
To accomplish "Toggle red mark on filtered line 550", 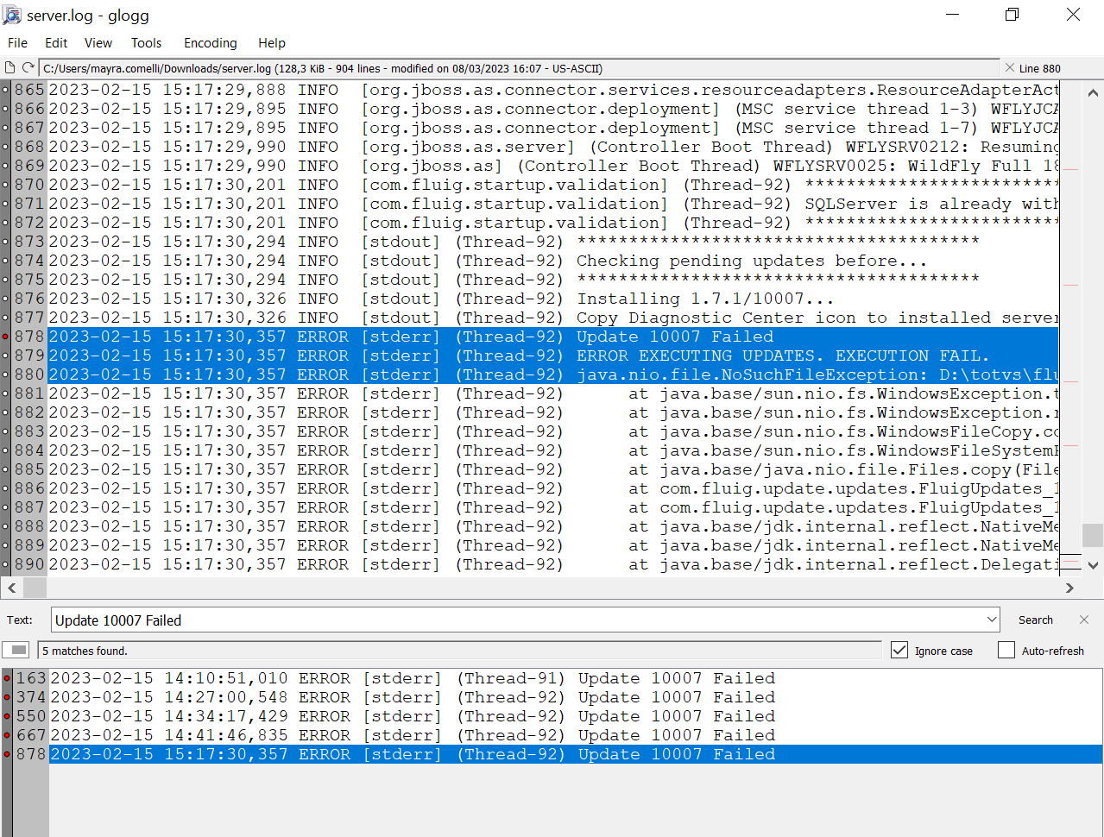I will click(7, 716).
